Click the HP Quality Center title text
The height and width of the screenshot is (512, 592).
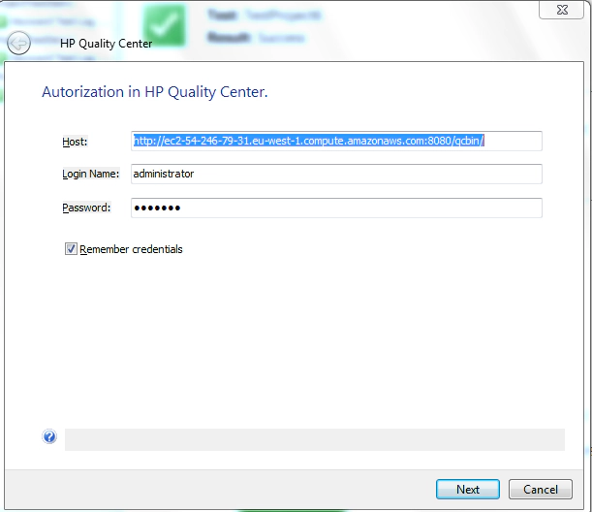pyautogui.click(x=106, y=44)
